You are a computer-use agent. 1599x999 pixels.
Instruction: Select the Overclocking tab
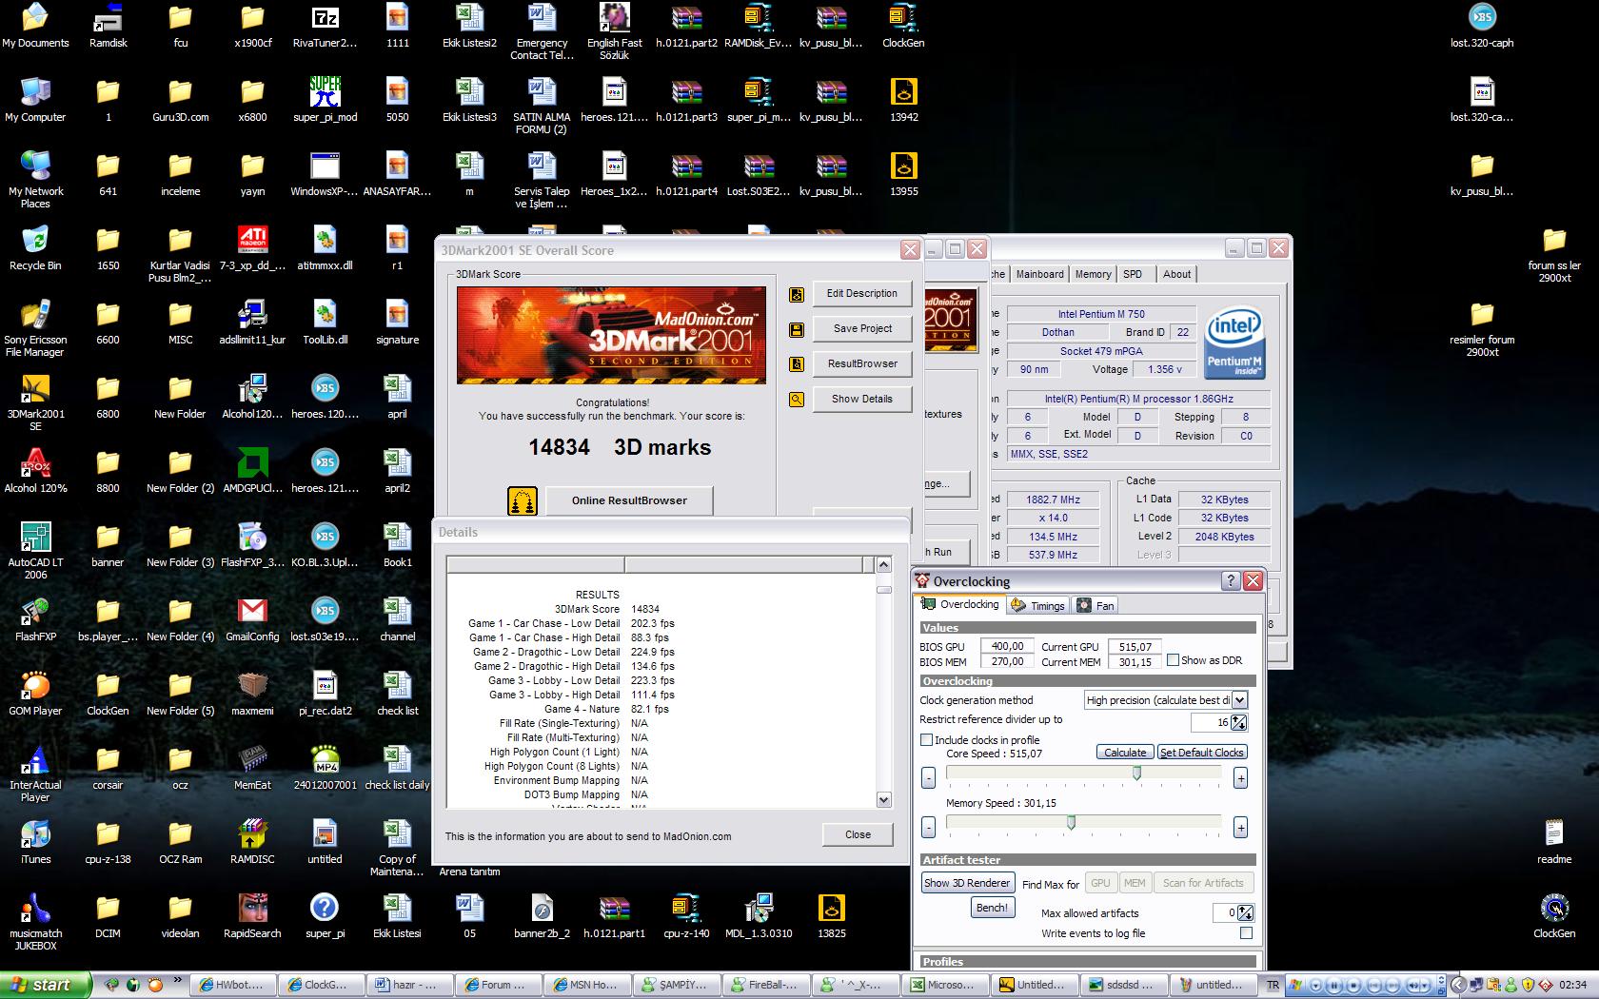tap(960, 604)
